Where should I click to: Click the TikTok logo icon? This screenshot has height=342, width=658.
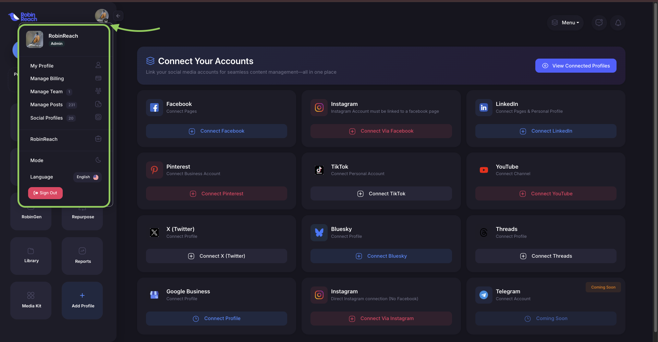[319, 170]
